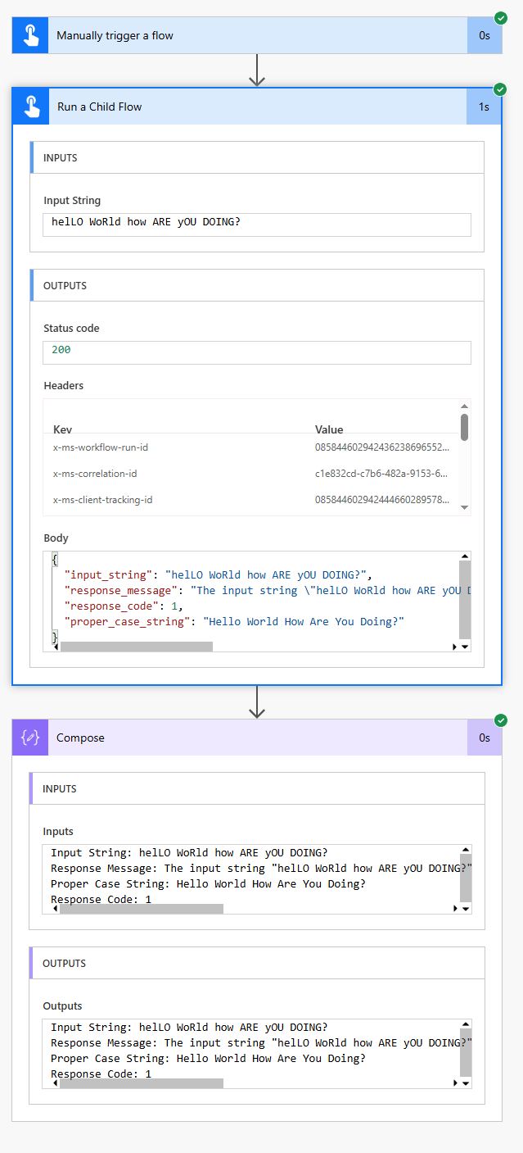Collapse the Run a Child Flow header

point(257,107)
